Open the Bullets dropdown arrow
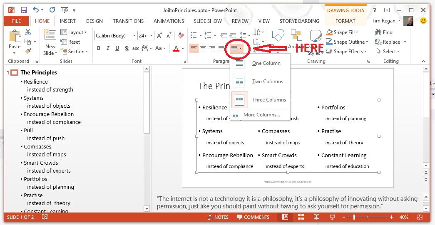 click(x=200, y=35)
